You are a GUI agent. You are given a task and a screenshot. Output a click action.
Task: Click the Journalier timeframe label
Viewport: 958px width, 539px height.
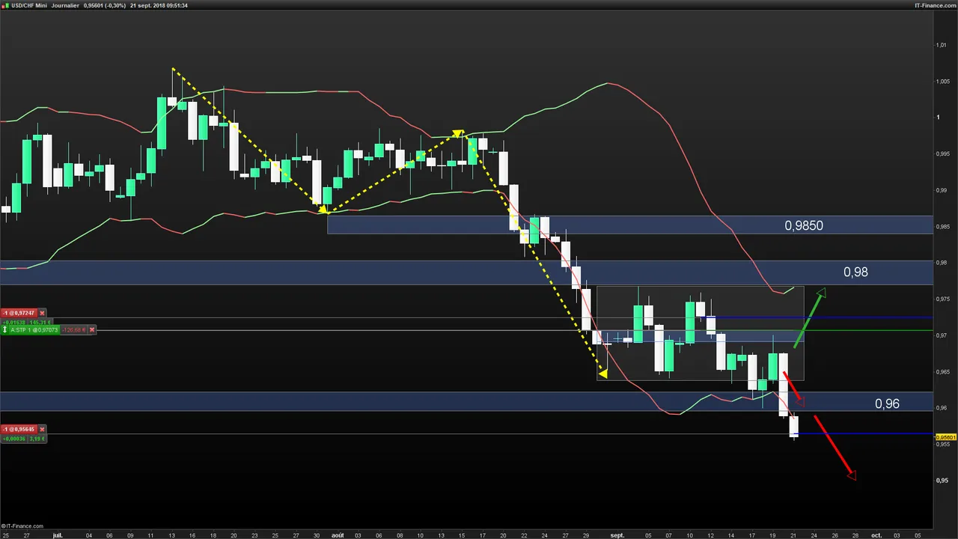tap(65, 6)
